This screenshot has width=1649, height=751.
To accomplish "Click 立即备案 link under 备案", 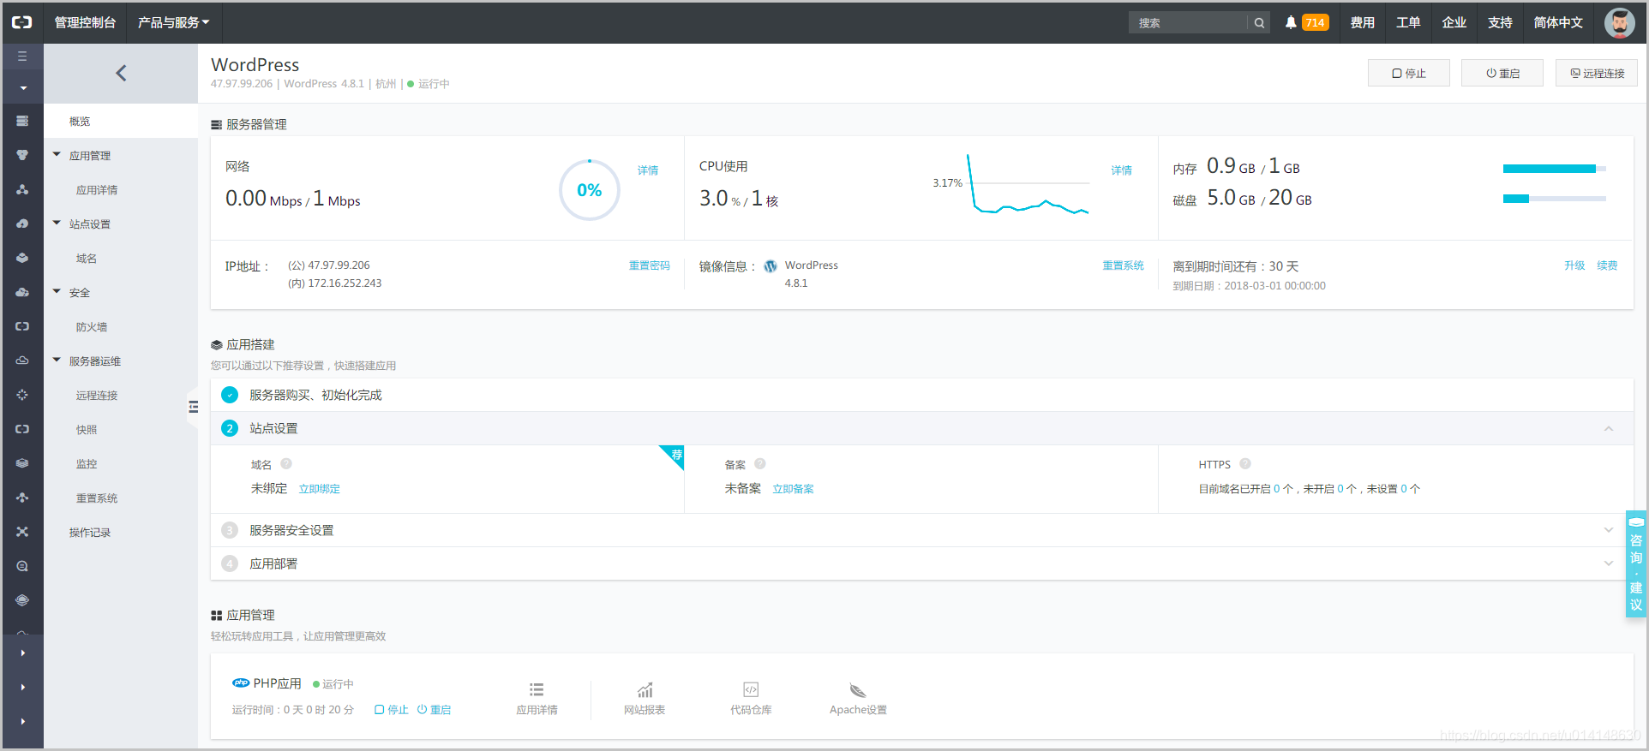I will tap(794, 489).
